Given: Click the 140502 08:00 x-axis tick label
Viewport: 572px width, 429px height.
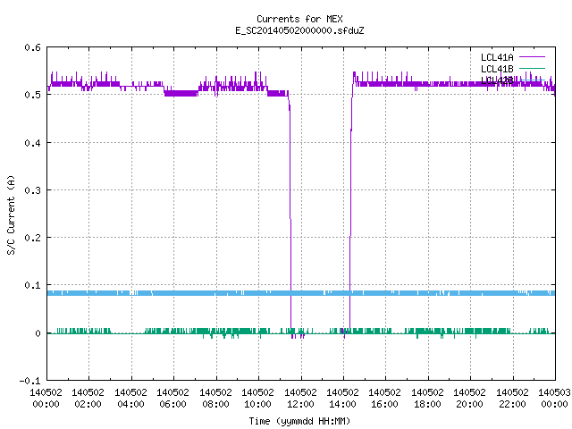Looking at the screenshot, I should (x=215, y=398).
